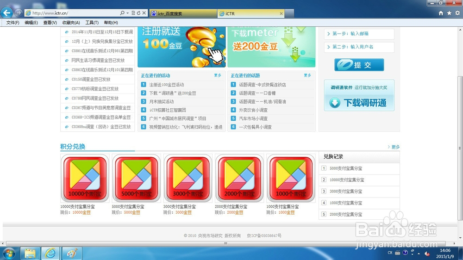Click the 10000个集分宝 reward icon
This screenshot has width=463, height=260.
(85, 178)
